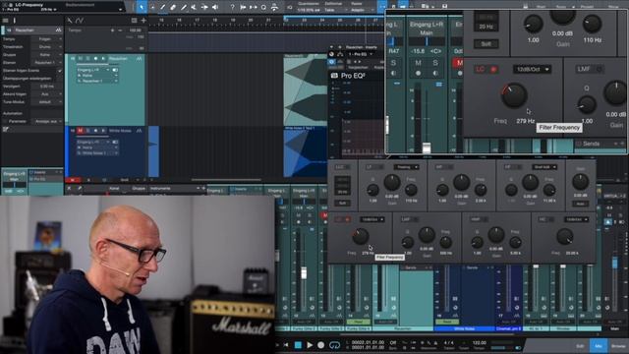Open the LC slope dropdown in Pro EQ
Screen dimensions: 629x354
(372, 219)
